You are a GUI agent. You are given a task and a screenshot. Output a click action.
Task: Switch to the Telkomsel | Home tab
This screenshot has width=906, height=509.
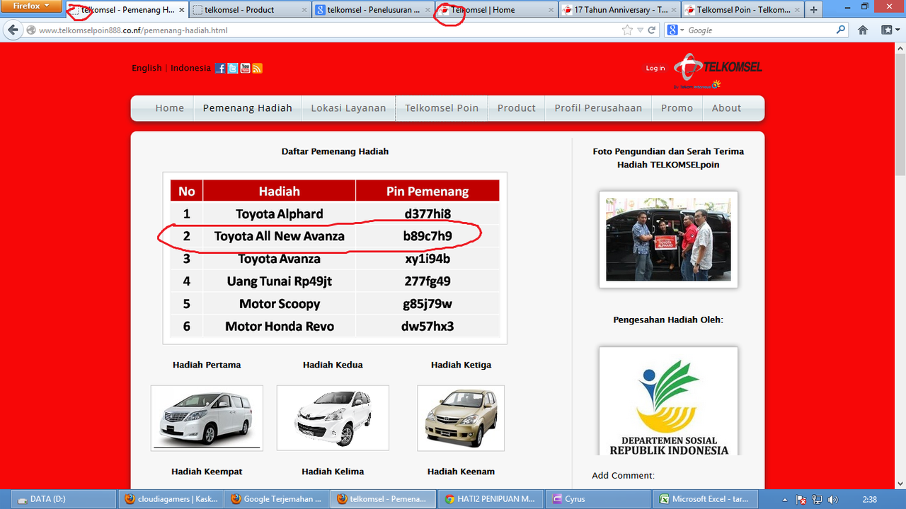pyautogui.click(x=495, y=10)
